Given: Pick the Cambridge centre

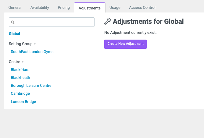Looking at the screenshot, I should pos(20,94).
